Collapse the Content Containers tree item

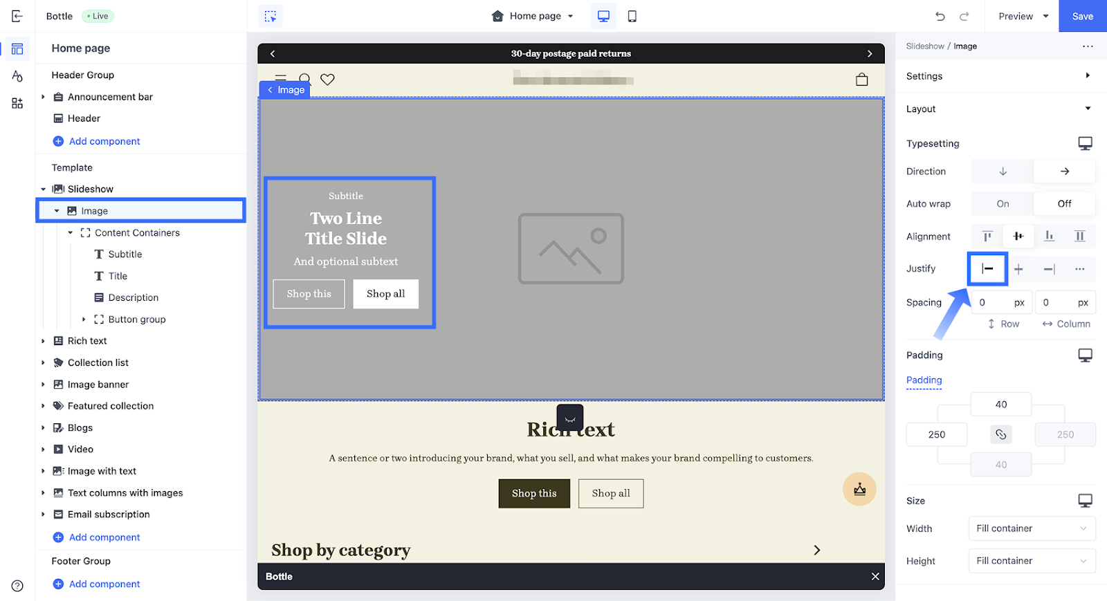(x=70, y=233)
